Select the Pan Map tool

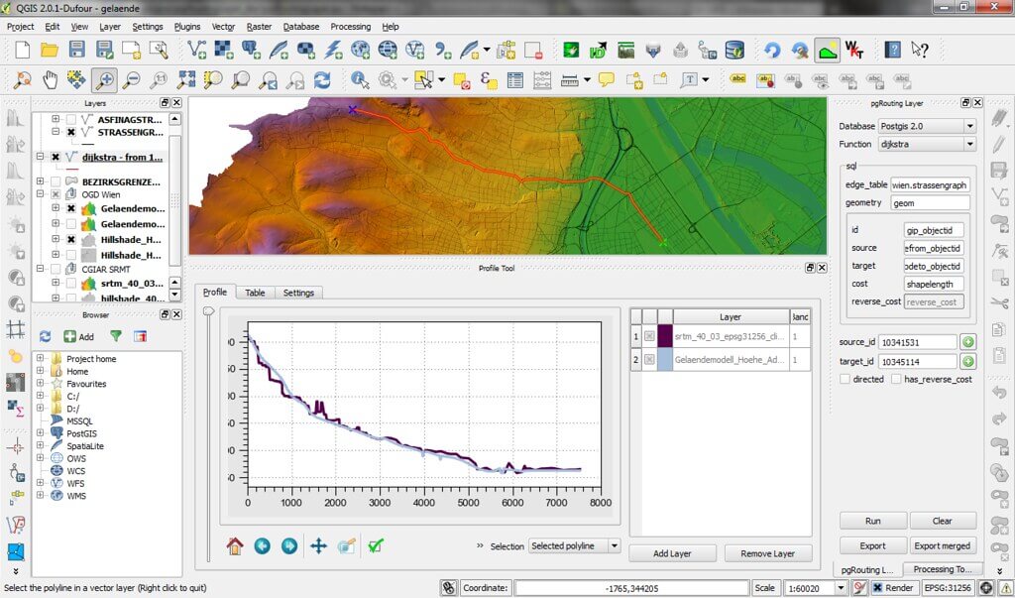pyautogui.click(x=49, y=77)
